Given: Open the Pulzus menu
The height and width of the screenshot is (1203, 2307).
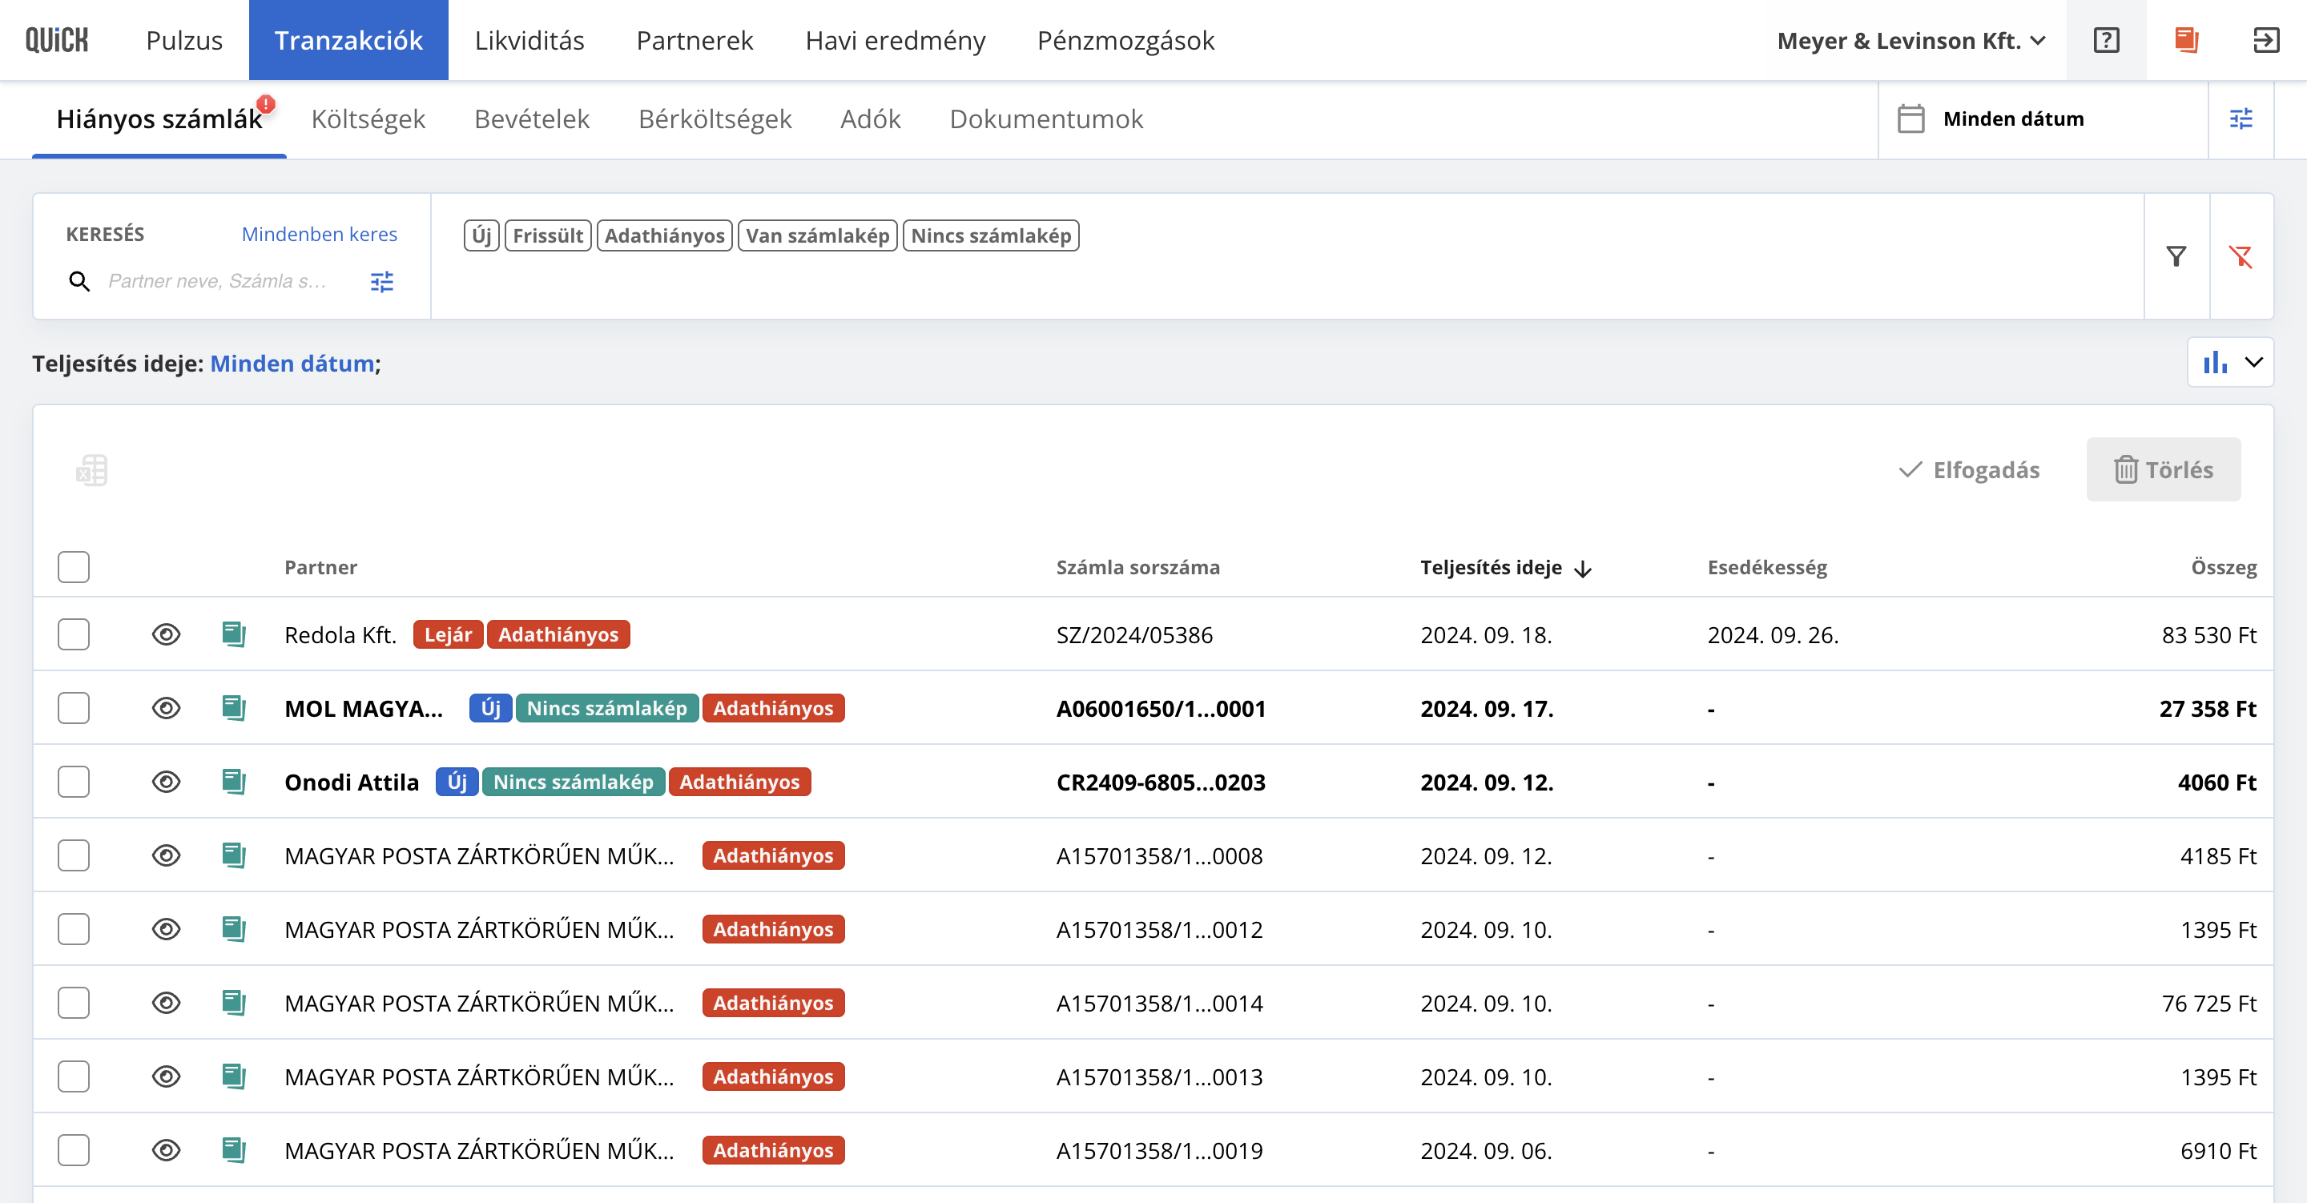Looking at the screenshot, I should [x=183, y=40].
